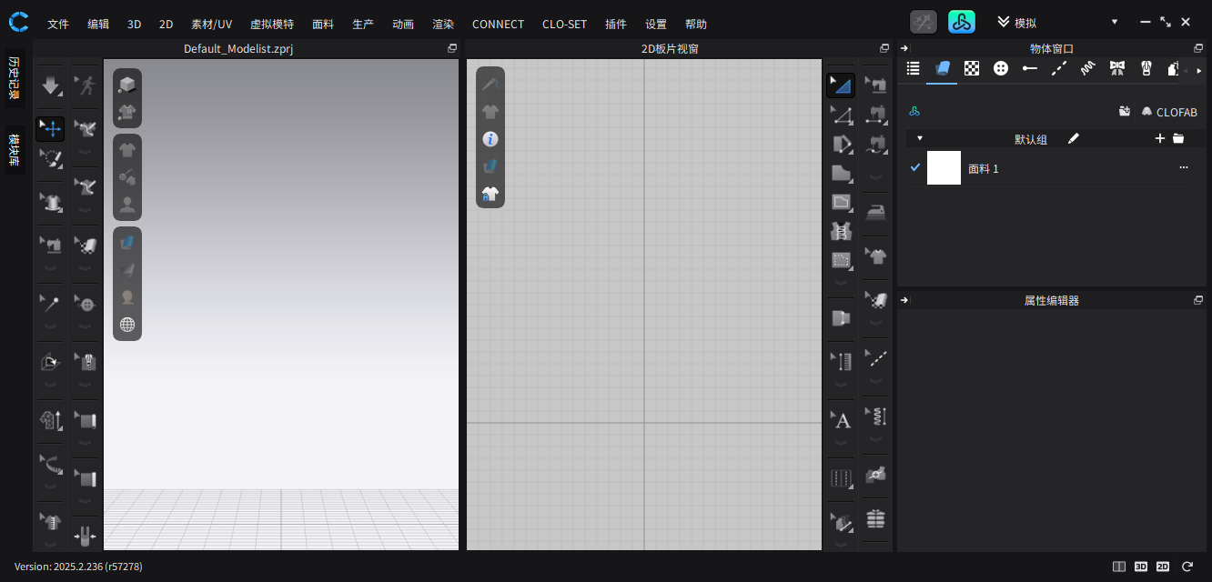Select the 2D sewing machine tool
The width and height of the screenshot is (1212, 582).
(x=875, y=85)
